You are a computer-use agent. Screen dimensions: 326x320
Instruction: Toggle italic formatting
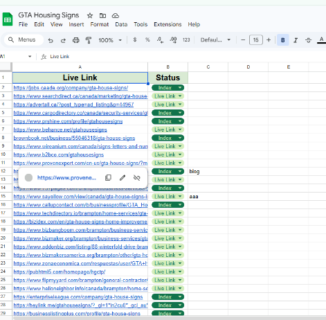point(296,40)
